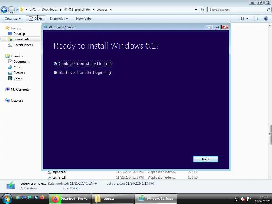Open Videos library

pyautogui.click(x=18, y=78)
